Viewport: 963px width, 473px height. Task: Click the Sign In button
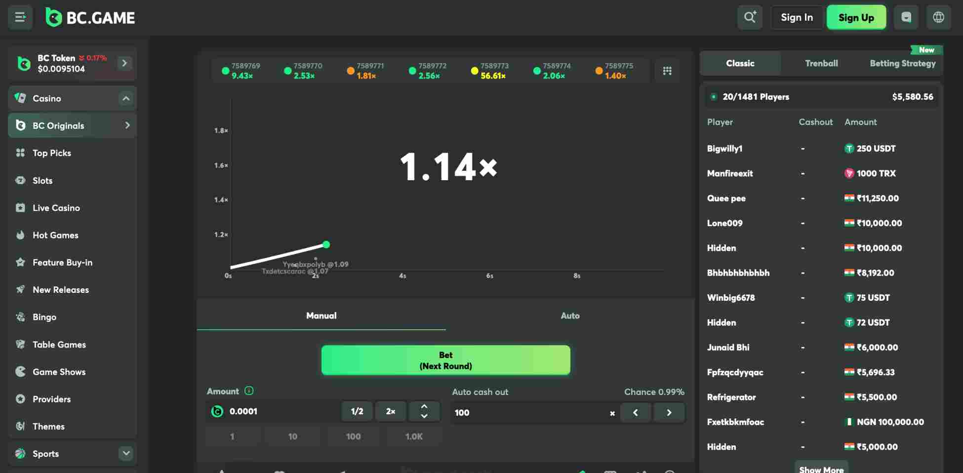797,18
